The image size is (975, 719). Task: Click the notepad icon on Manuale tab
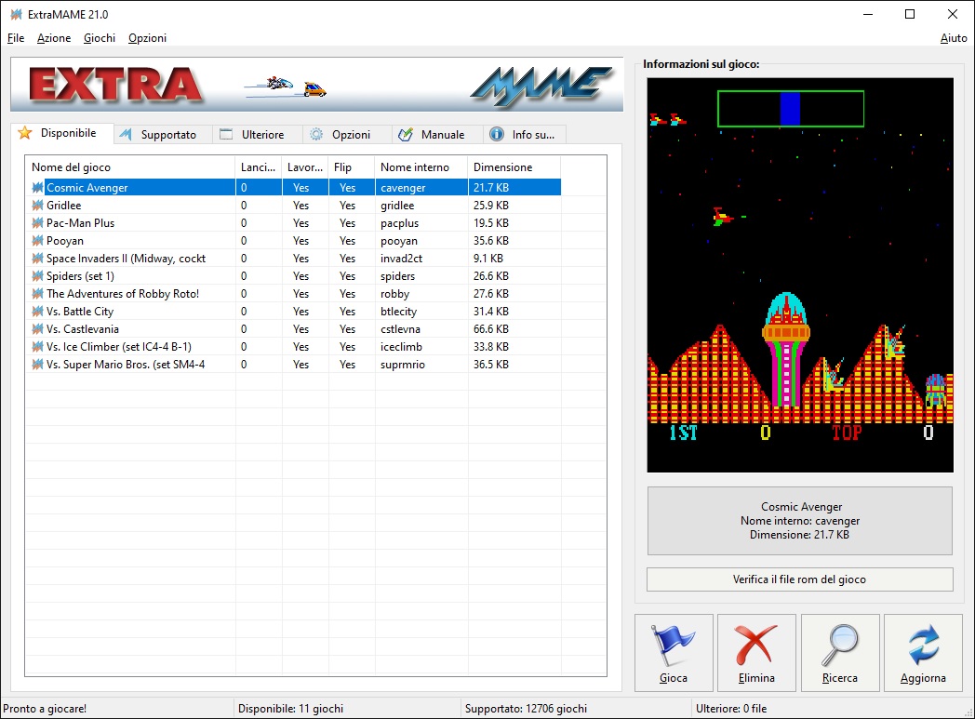coord(406,134)
